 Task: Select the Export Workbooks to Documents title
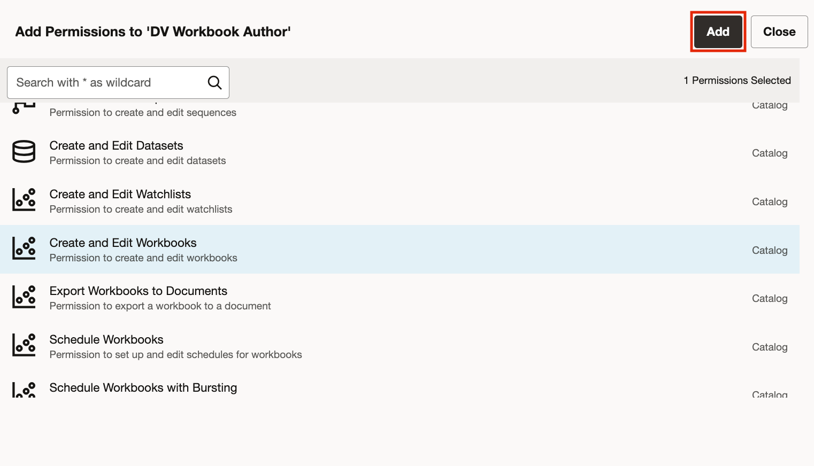[x=138, y=291]
